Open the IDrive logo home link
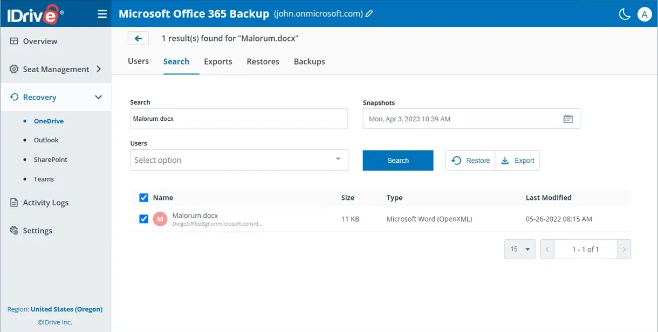 [36, 13]
